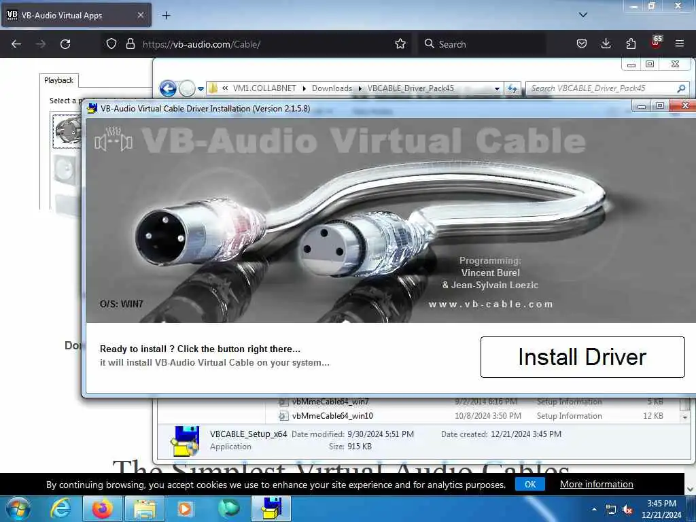
Task: Select VB-Audio Virtual Apps tab
Action: [76, 15]
